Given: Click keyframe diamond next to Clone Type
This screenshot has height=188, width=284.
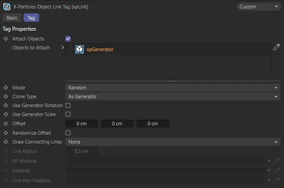Looking at the screenshot, I should [x=6, y=96].
